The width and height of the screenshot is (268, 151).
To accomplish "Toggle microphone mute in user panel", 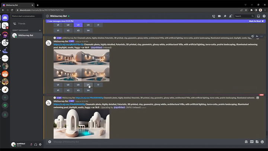I will click(x=31, y=145).
